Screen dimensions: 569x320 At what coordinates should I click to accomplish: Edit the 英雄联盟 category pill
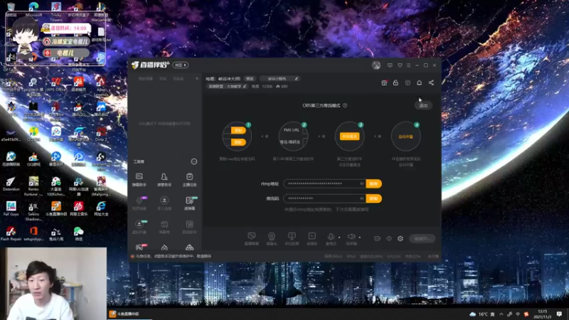227,86
